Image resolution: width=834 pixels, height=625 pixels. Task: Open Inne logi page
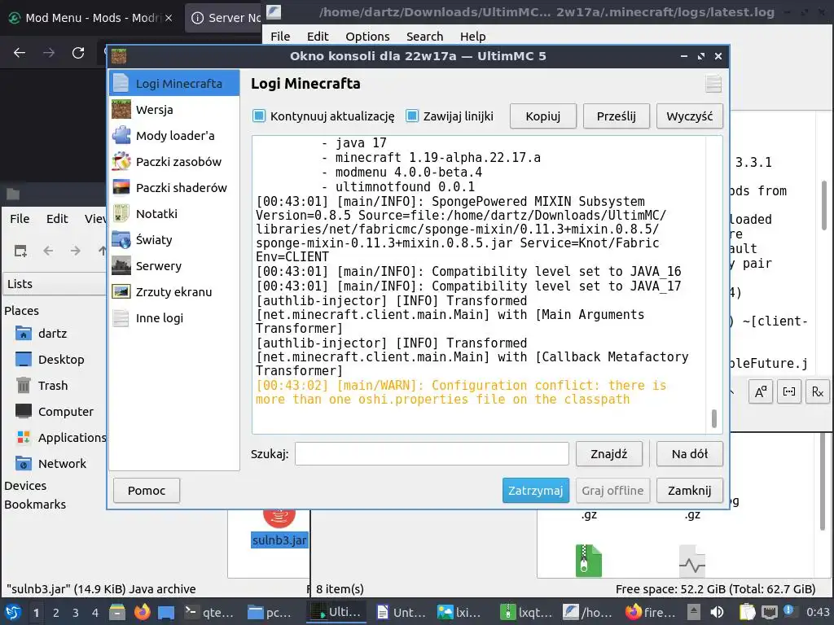[x=174, y=318]
